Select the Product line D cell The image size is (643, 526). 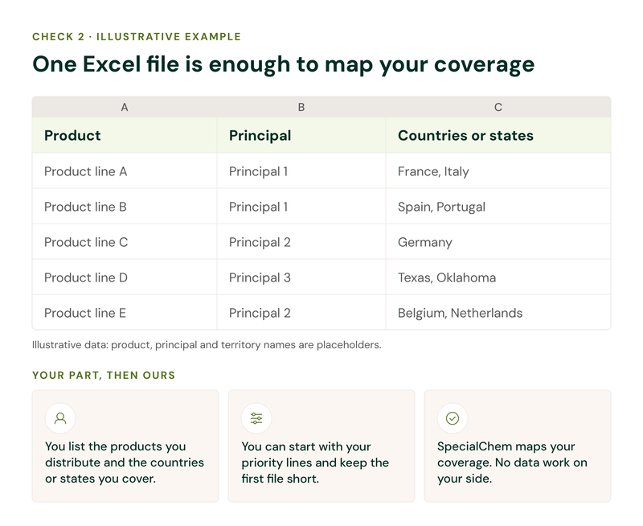[125, 277]
